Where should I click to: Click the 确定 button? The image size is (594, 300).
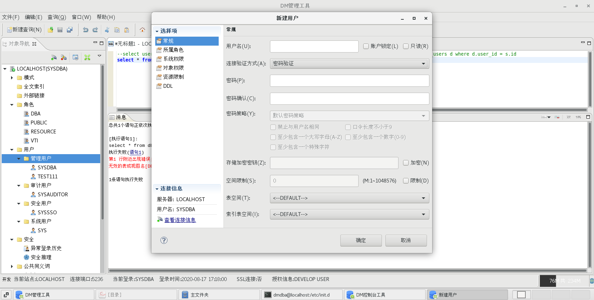coord(361,241)
